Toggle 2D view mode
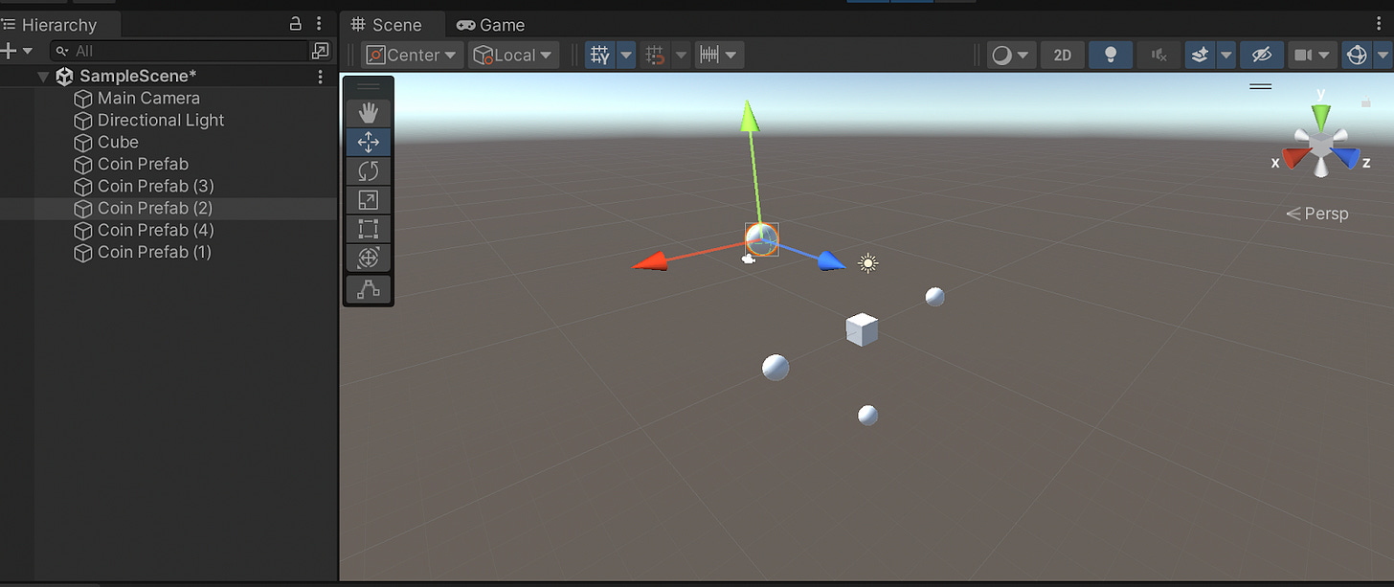This screenshot has height=587, width=1394. 1062,56
